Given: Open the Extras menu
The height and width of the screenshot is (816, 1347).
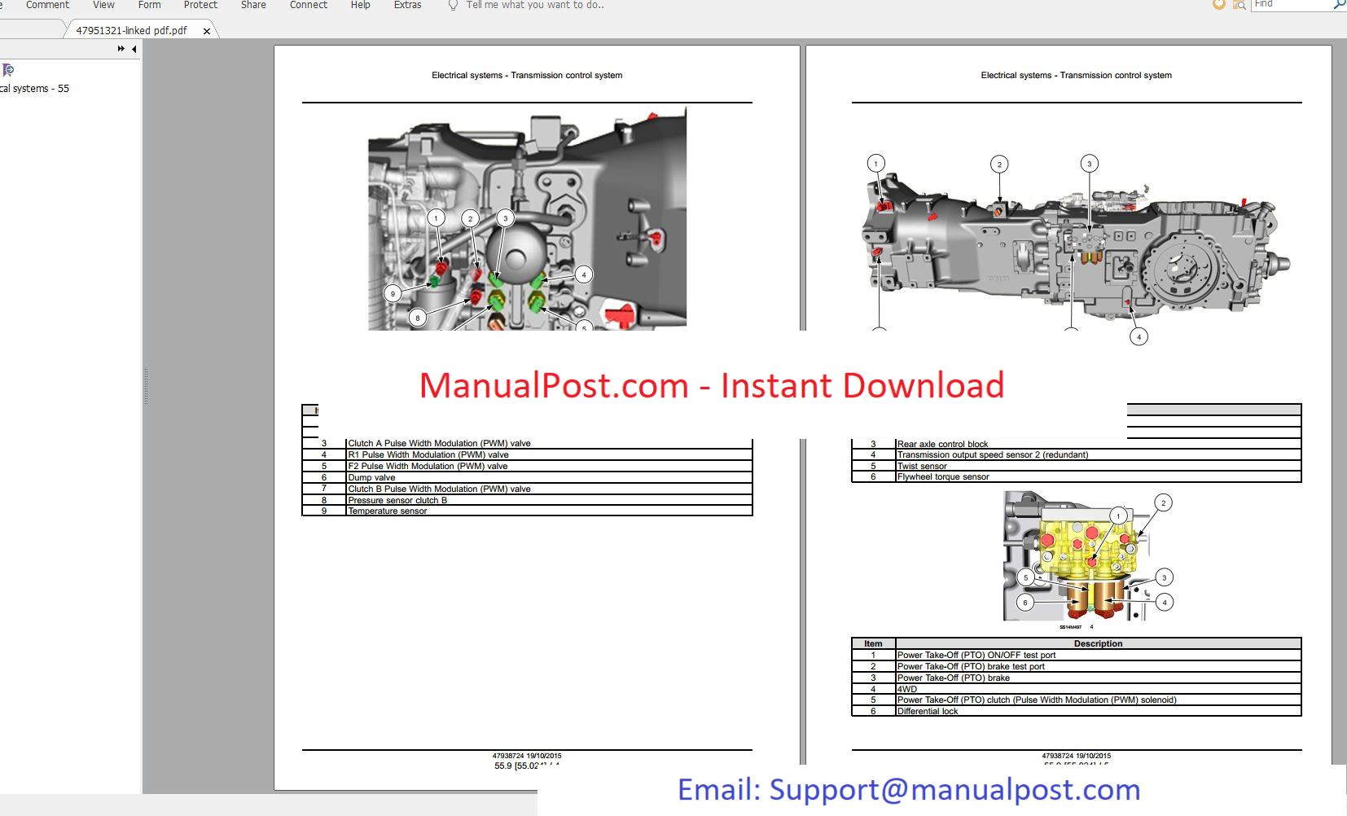Looking at the screenshot, I should [407, 5].
